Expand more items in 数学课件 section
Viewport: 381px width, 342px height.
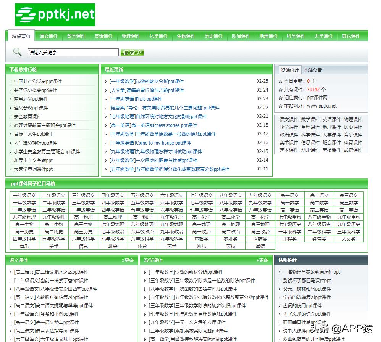tap(262, 260)
